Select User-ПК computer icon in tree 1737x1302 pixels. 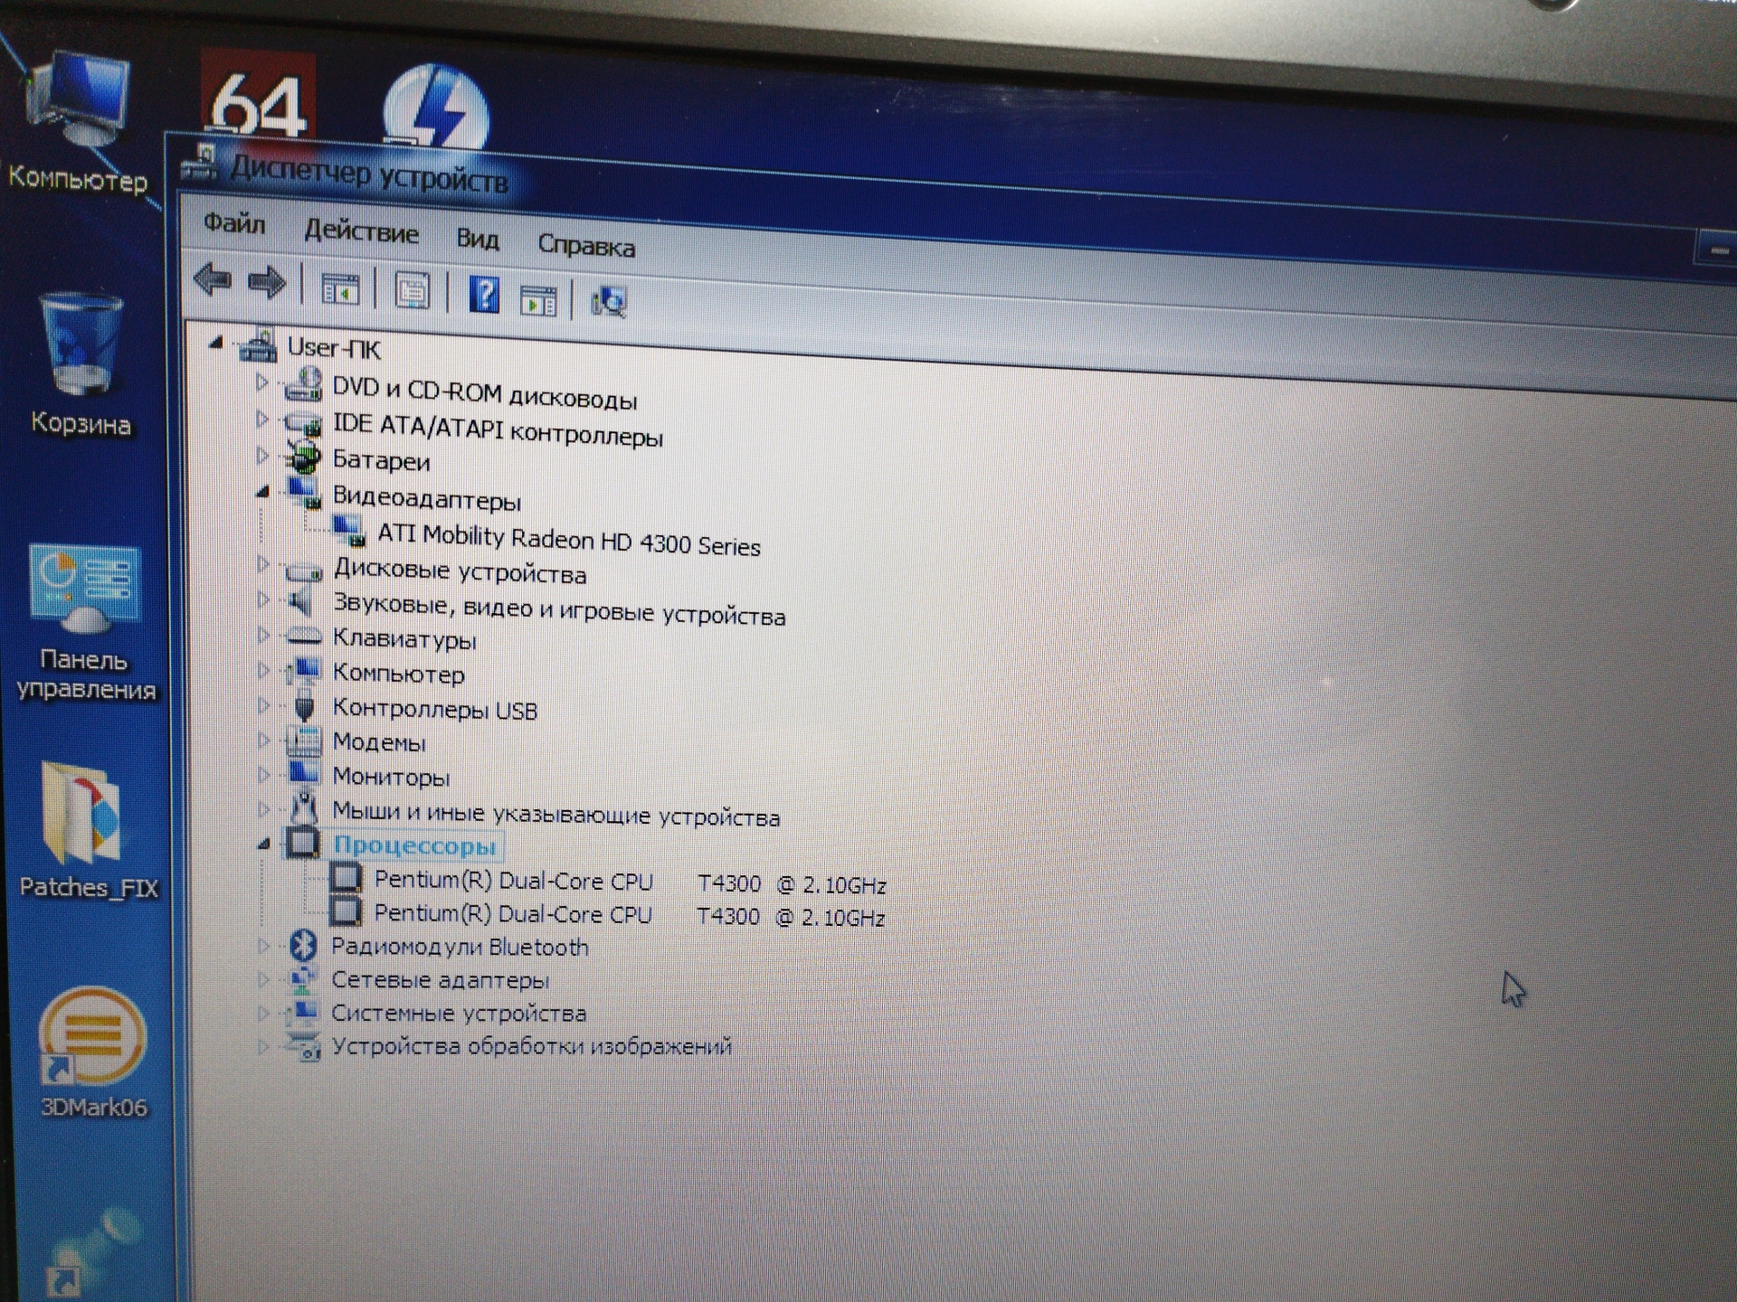click(x=258, y=345)
